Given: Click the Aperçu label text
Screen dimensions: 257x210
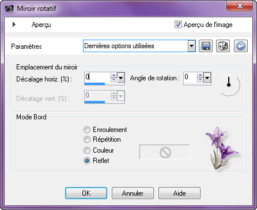Looking at the screenshot, I should tap(41, 25).
